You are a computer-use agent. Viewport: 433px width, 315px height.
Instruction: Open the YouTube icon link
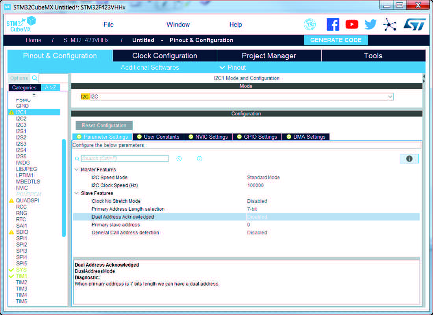[352, 24]
